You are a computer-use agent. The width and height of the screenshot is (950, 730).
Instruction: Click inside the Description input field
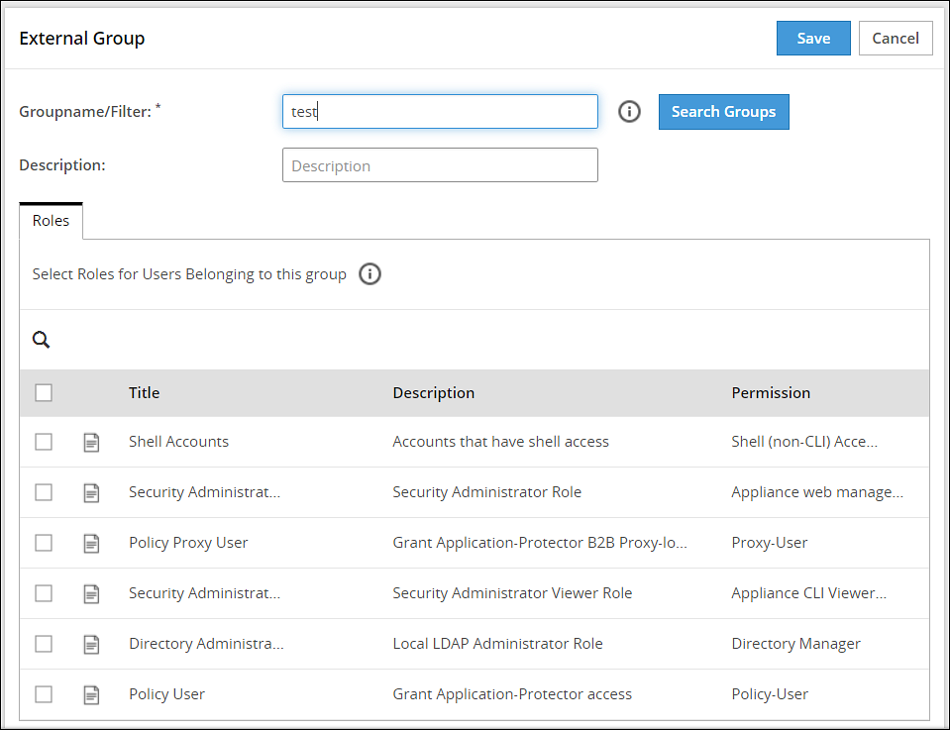[x=440, y=164]
